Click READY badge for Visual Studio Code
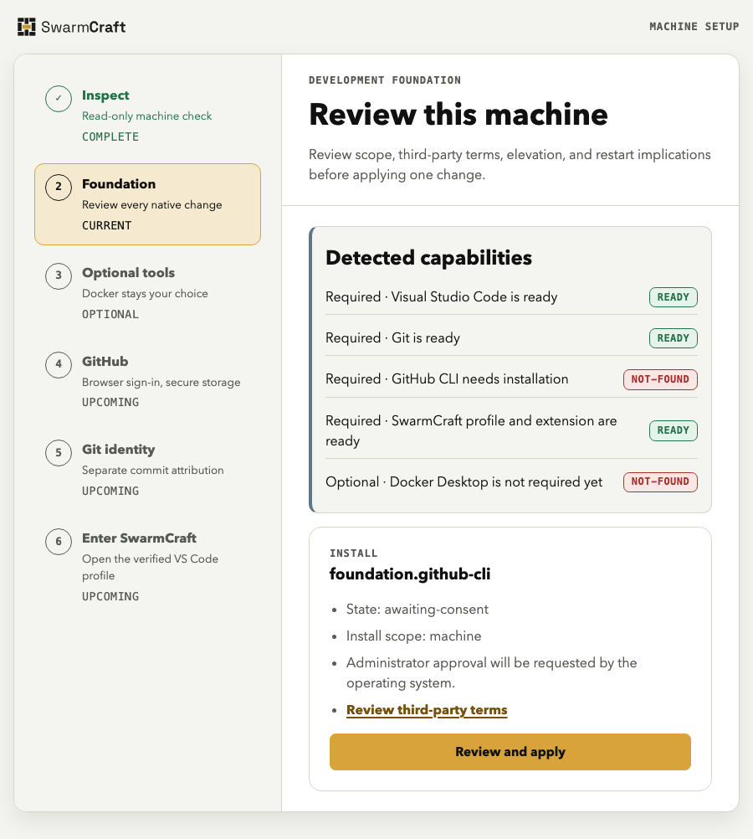Viewport: 753px width, 839px height. coord(674,297)
